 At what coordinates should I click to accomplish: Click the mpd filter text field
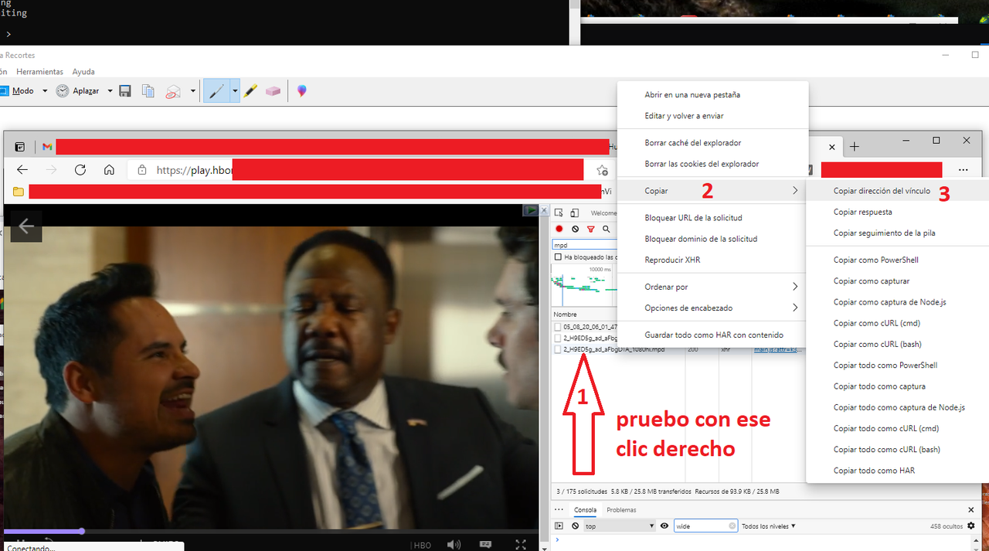pyautogui.click(x=584, y=245)
